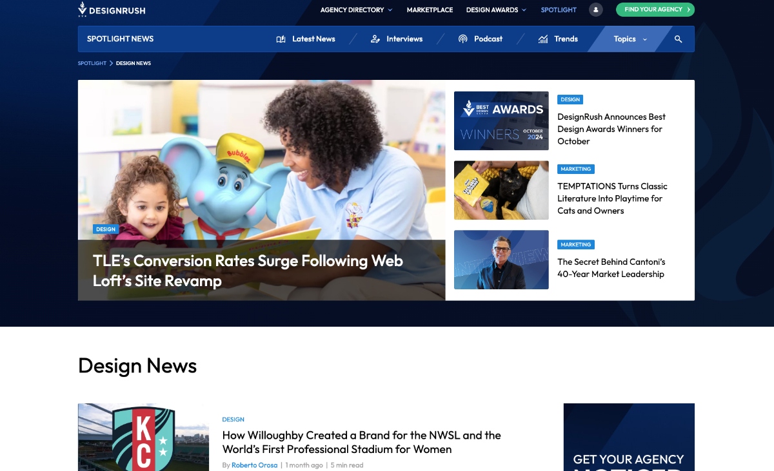Click the Spotlight breadcrumb link

(92, 63)
